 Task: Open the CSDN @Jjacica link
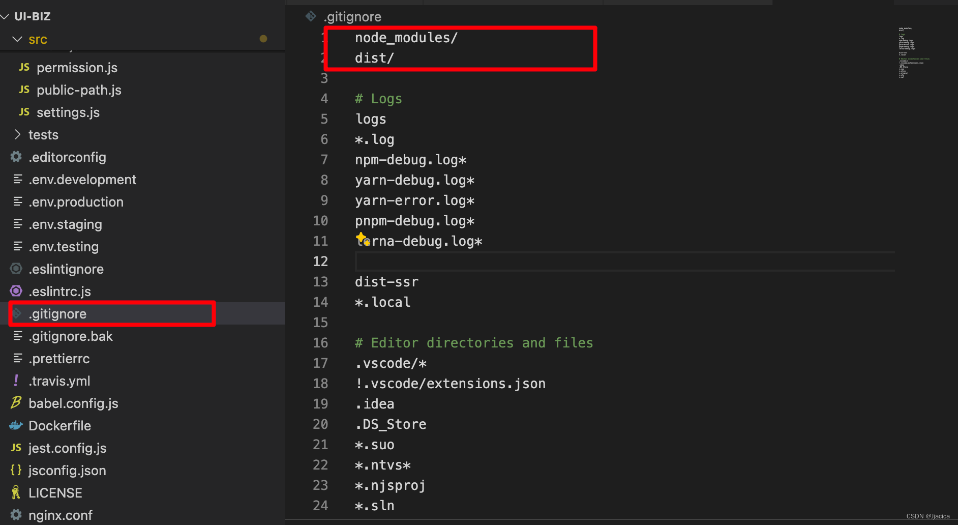927,515
